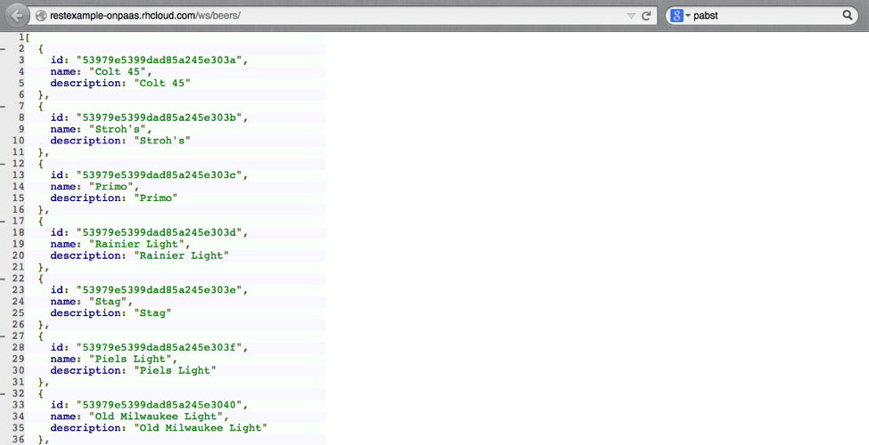Collapse the JSON object at line 12

3,164
